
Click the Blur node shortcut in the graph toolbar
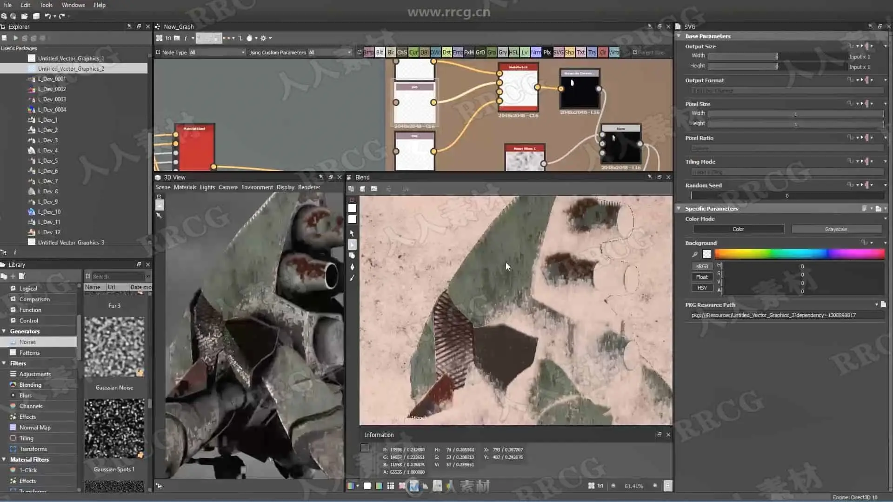click(391, 53)
